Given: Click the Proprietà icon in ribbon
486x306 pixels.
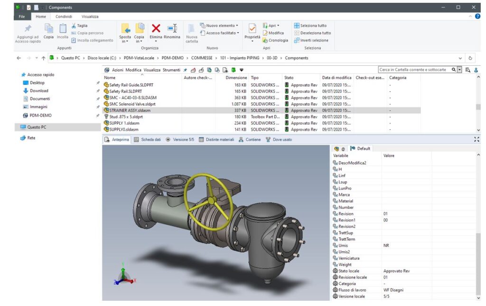Looking at the screenshot, I should coord(252,27).
